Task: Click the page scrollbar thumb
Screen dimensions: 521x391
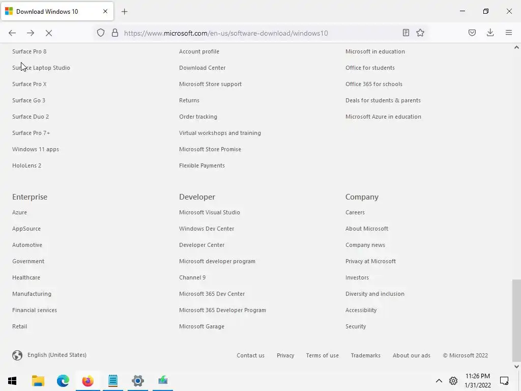Action: [516, 320]
